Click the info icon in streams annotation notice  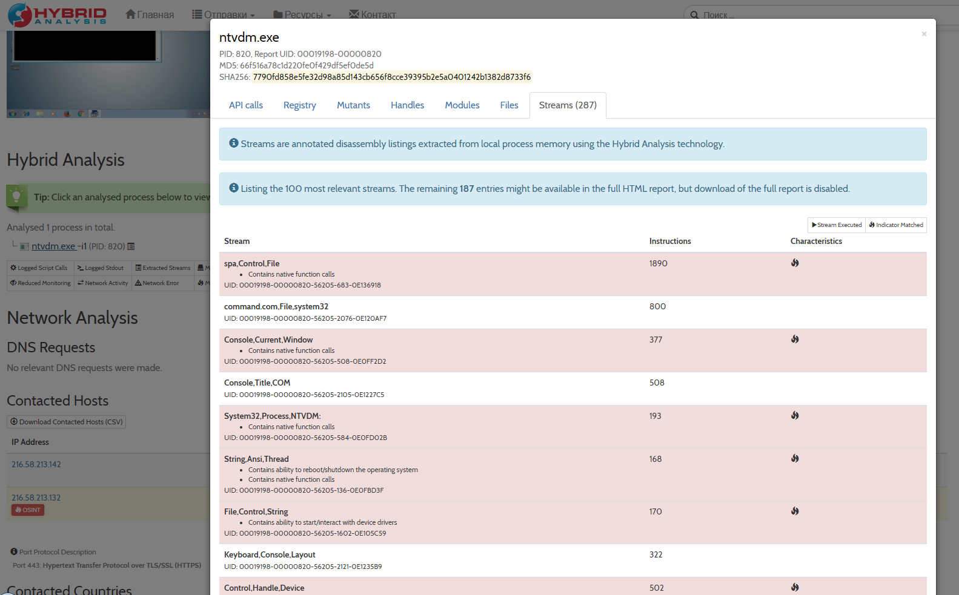[234, 143]
